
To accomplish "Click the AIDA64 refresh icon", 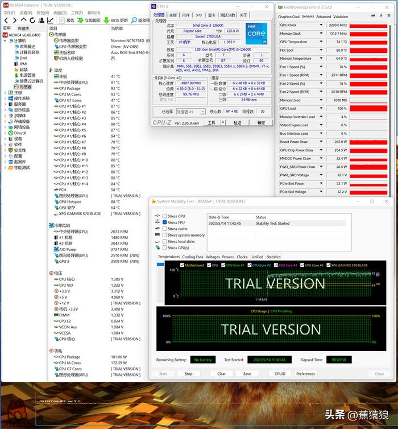I will pyautogui.click(x=32, y=20).
